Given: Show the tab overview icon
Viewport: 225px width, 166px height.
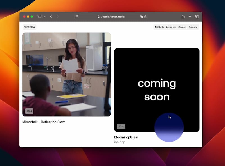Looking at the screenshot, I should [197, 17].
